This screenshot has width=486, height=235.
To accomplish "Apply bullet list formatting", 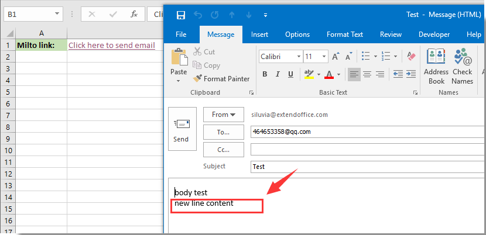I will pyautogui.click(x=366, y=56).
